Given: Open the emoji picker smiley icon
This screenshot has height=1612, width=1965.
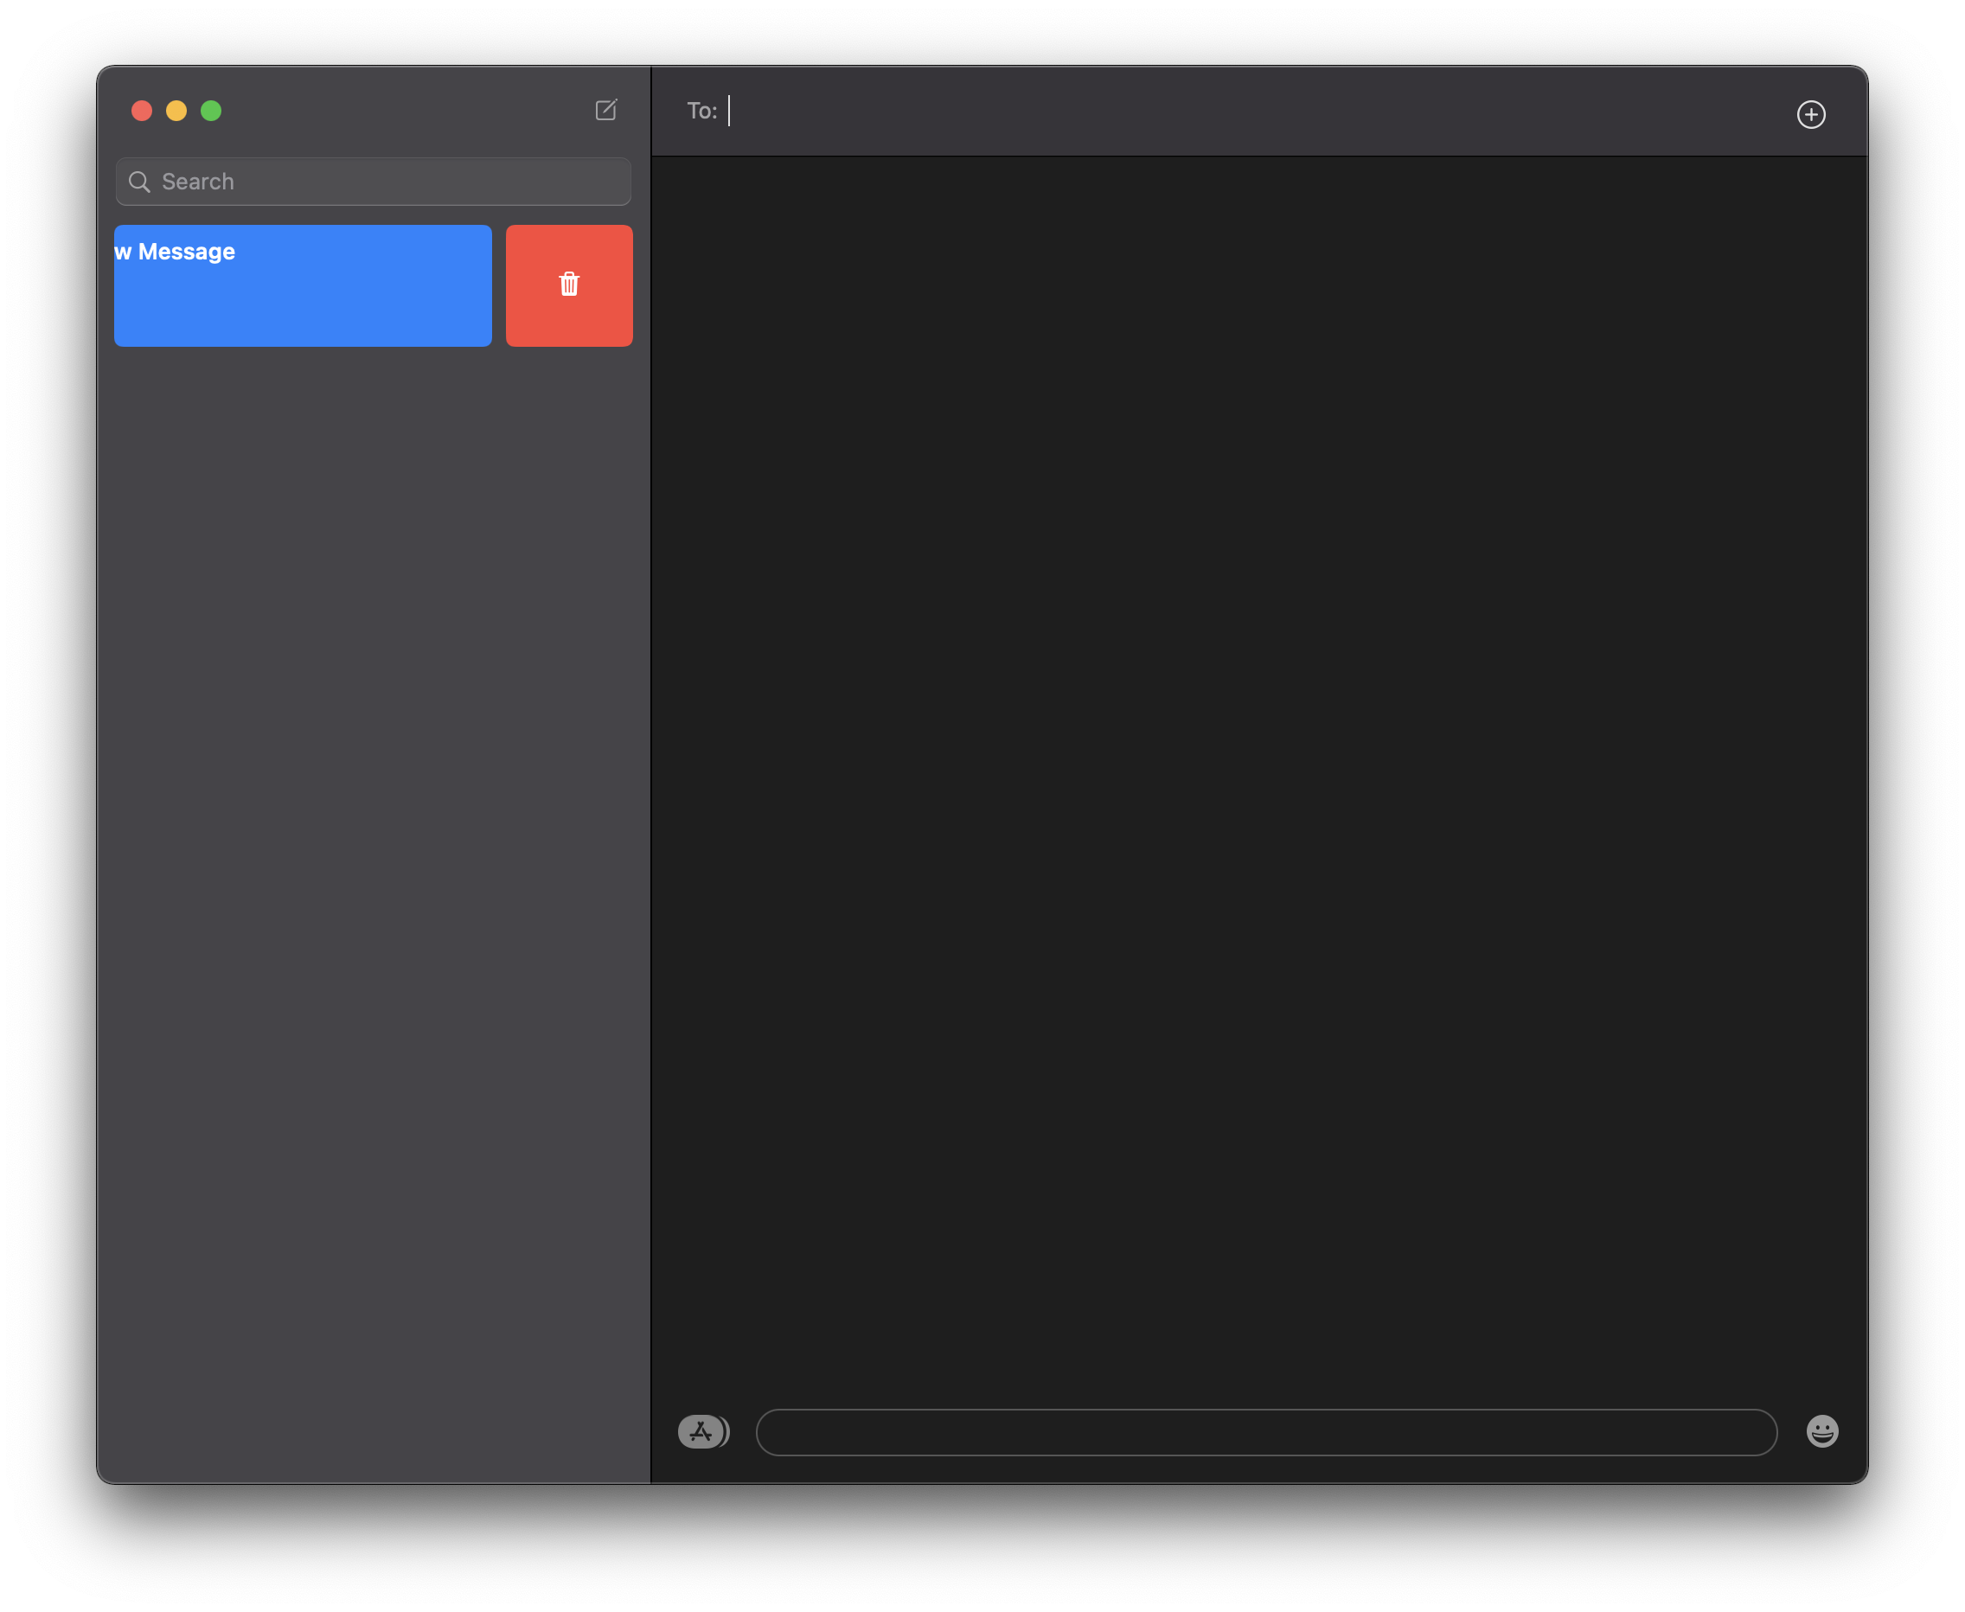Looking at the screenshot, I should [1821, 1431].
